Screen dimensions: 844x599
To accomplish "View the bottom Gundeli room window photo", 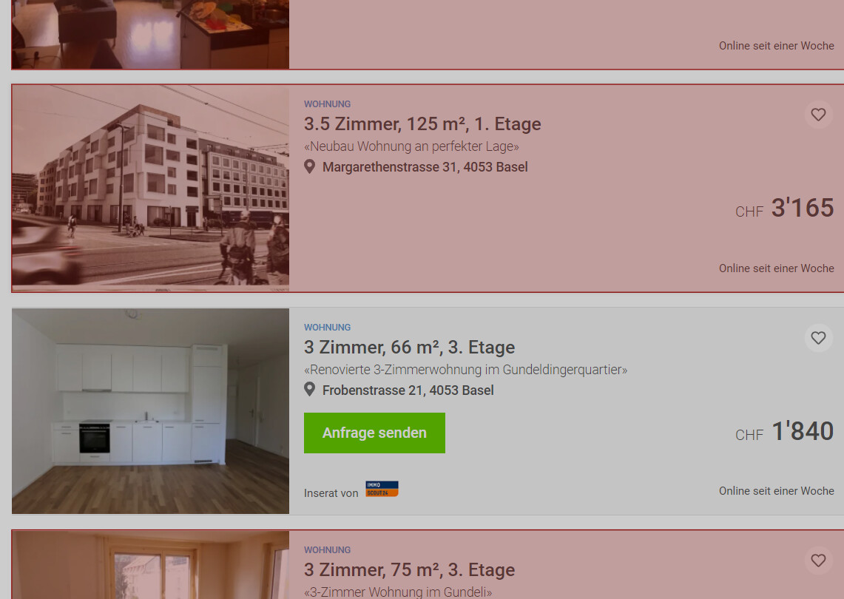I will point(151,565).
